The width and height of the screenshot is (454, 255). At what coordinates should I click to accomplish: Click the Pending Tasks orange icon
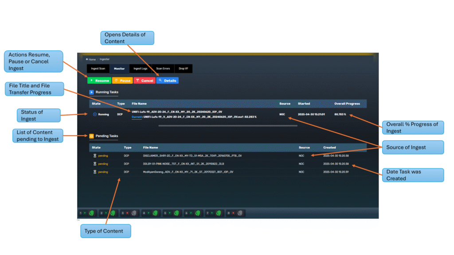coord(92,136)
